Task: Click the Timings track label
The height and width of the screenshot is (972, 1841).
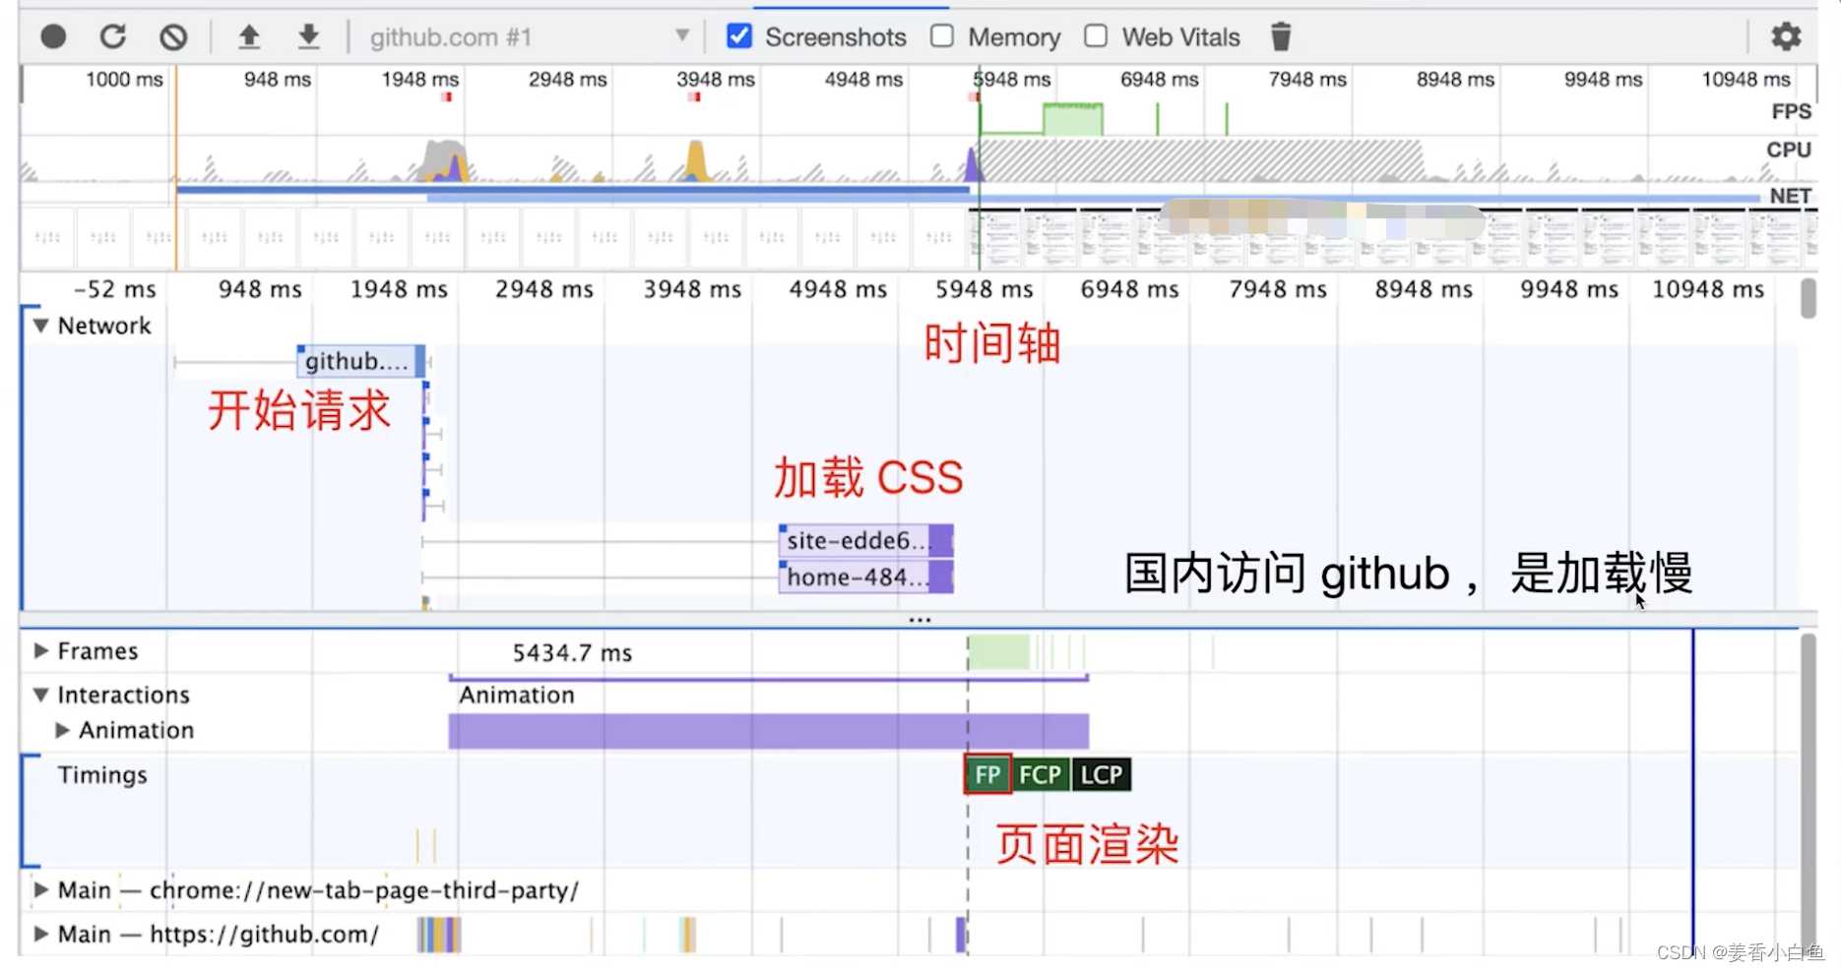Action: pos(102,775)
